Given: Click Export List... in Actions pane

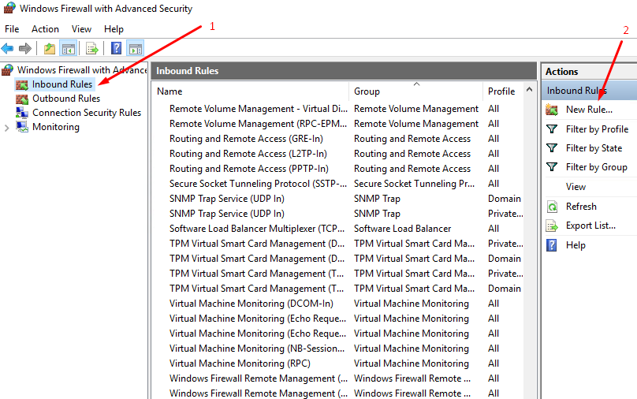Looking at the screenshot, I should (590, 226).
